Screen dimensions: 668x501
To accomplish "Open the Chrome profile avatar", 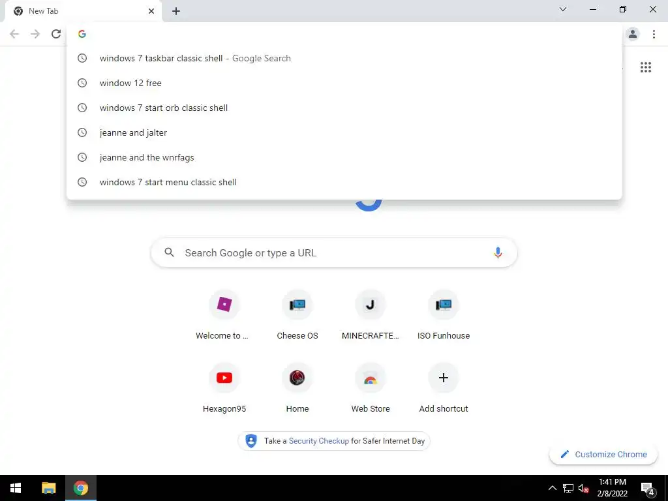I will point(633,34).
